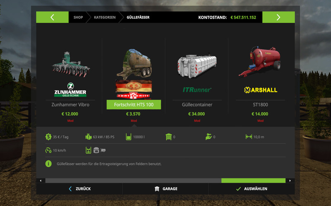Click the 10000 l tank capacity icon
The image size is (331, 206).
coord(129,137)
